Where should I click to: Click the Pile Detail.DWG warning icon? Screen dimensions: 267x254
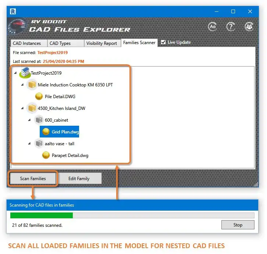pyautogui.click(x=39, y=96)
